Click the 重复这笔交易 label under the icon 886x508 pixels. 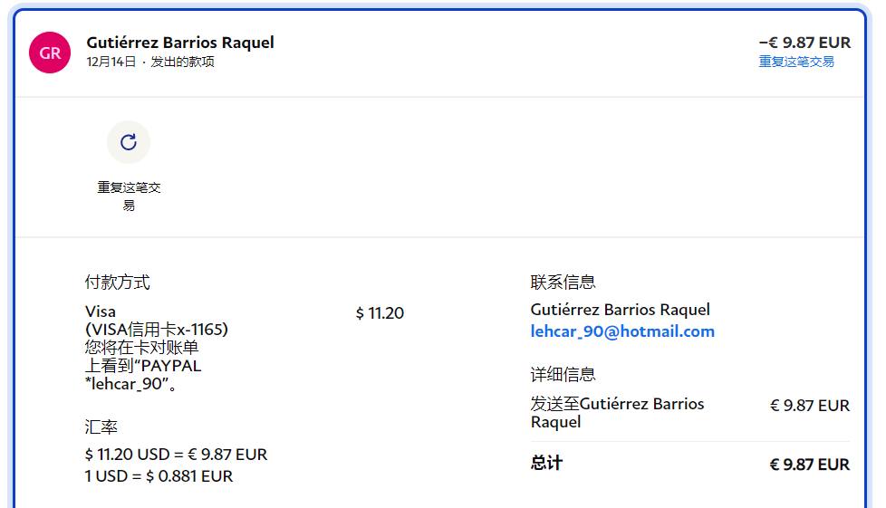point(129,196)
